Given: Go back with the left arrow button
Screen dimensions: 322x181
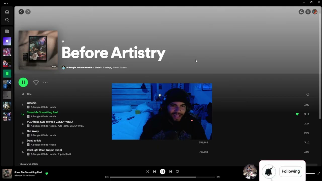Looking at the screenshot, I should [21, 12].
